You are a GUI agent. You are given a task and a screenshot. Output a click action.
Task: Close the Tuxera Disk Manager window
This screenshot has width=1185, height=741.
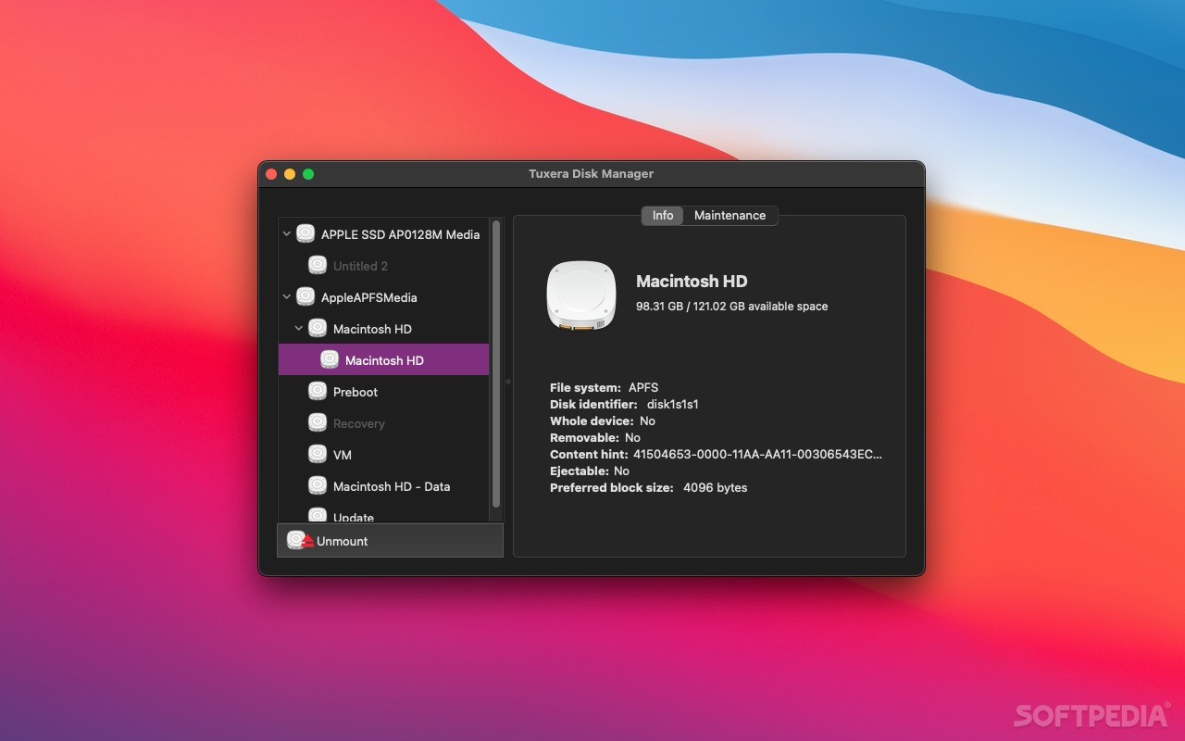271,174
